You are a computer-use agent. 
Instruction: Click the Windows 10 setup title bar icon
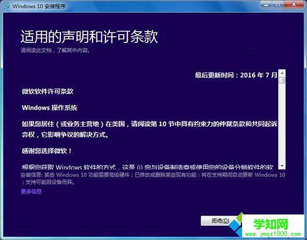click(7, 6)
